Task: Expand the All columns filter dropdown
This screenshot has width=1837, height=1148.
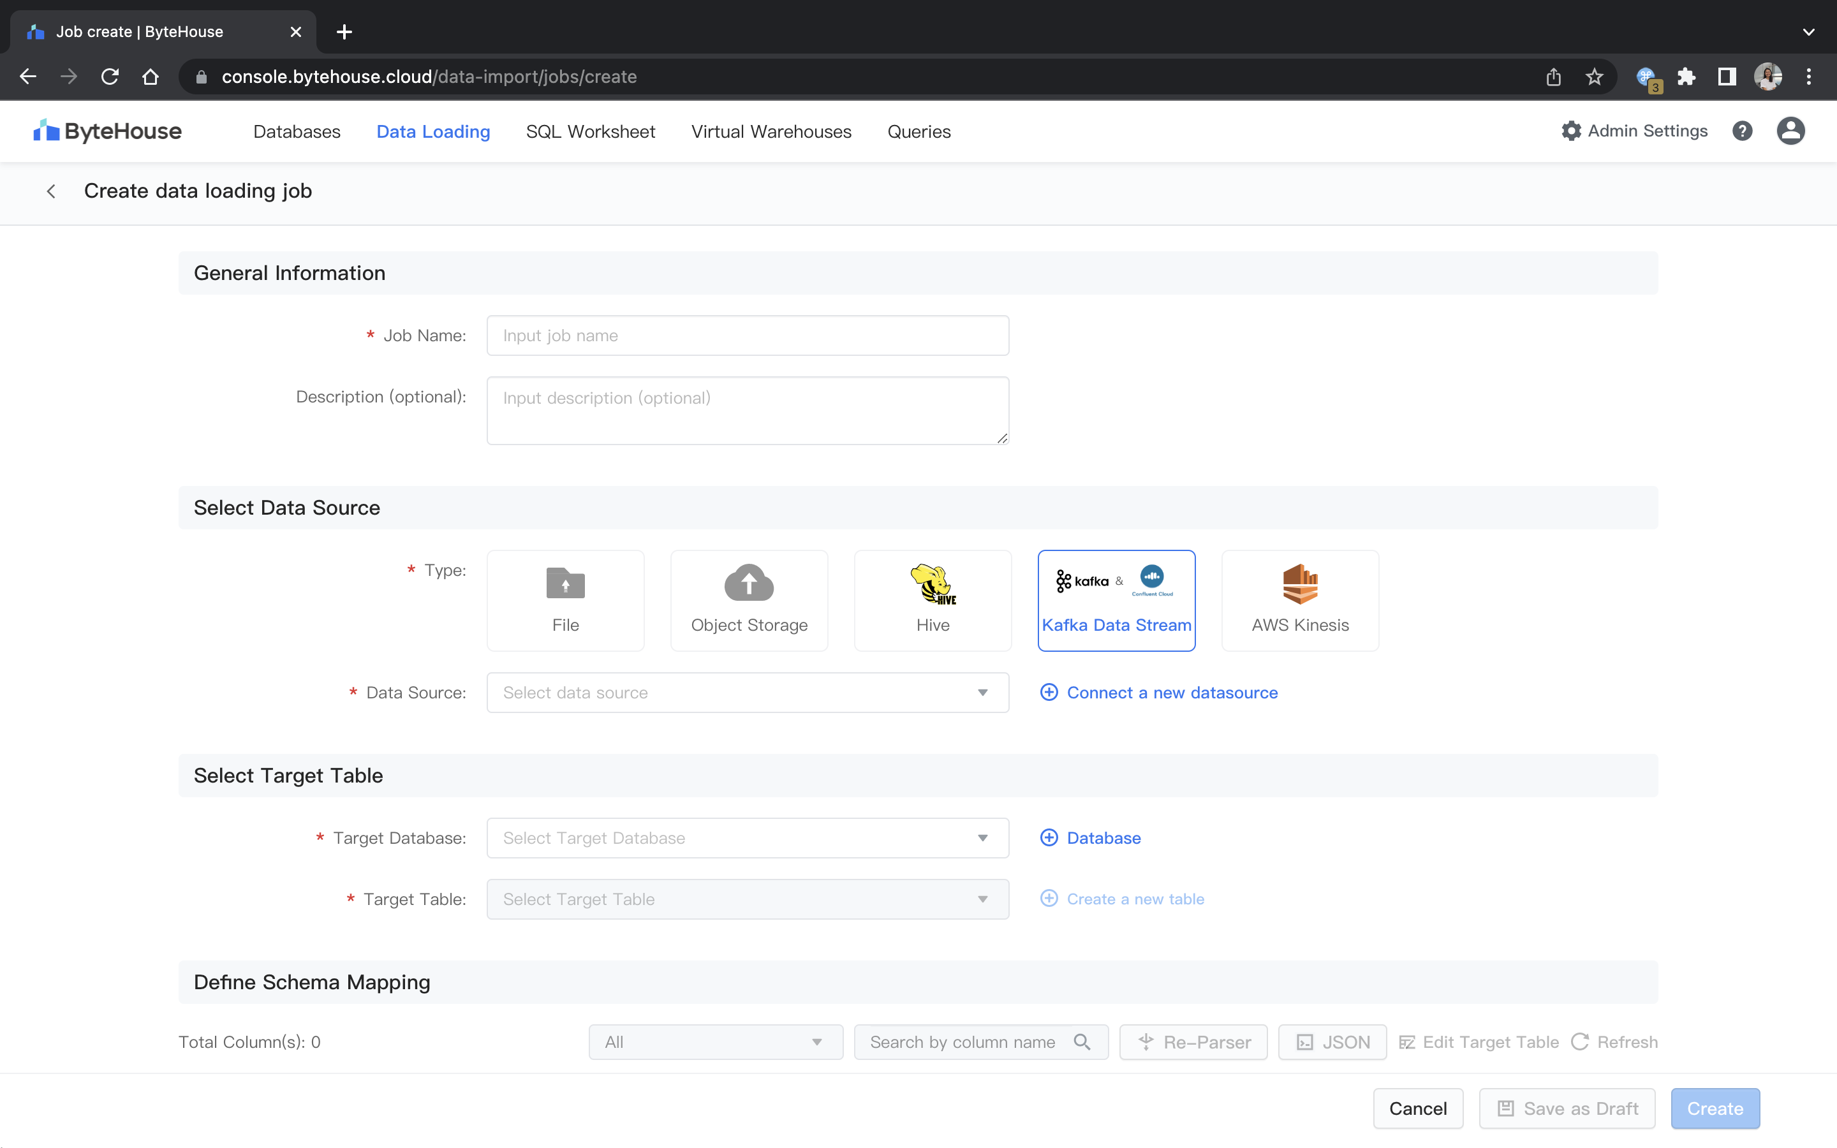Action: (715, 1043)
